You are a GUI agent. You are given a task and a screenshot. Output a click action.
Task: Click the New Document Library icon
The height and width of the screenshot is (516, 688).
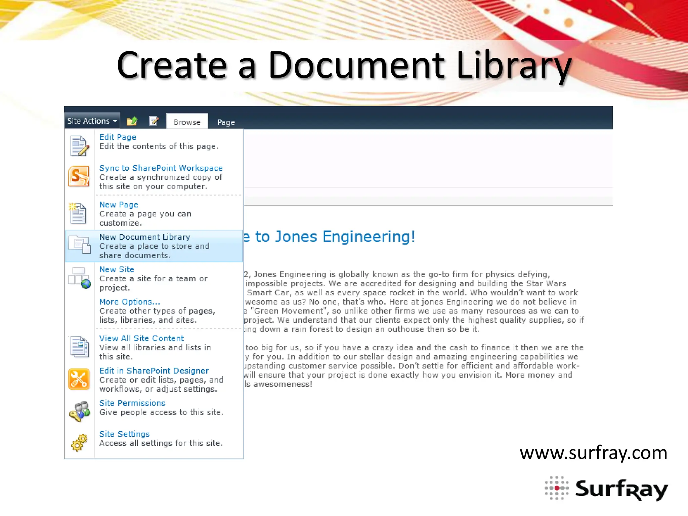click(80, 244)
